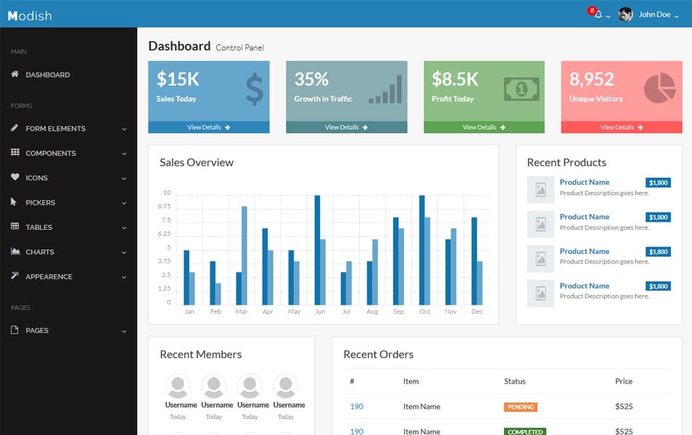Click the first Username member avatar
692x435 pixels.
tap(178, 386)
